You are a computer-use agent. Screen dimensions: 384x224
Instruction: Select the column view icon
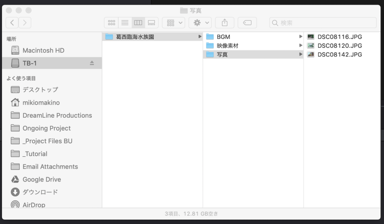pyautogui.click(x=138, y=23)
